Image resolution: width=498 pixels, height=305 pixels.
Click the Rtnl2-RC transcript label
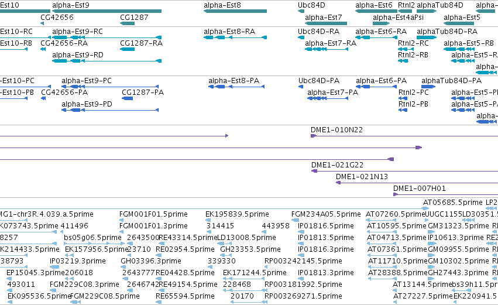tap(413, 43)
